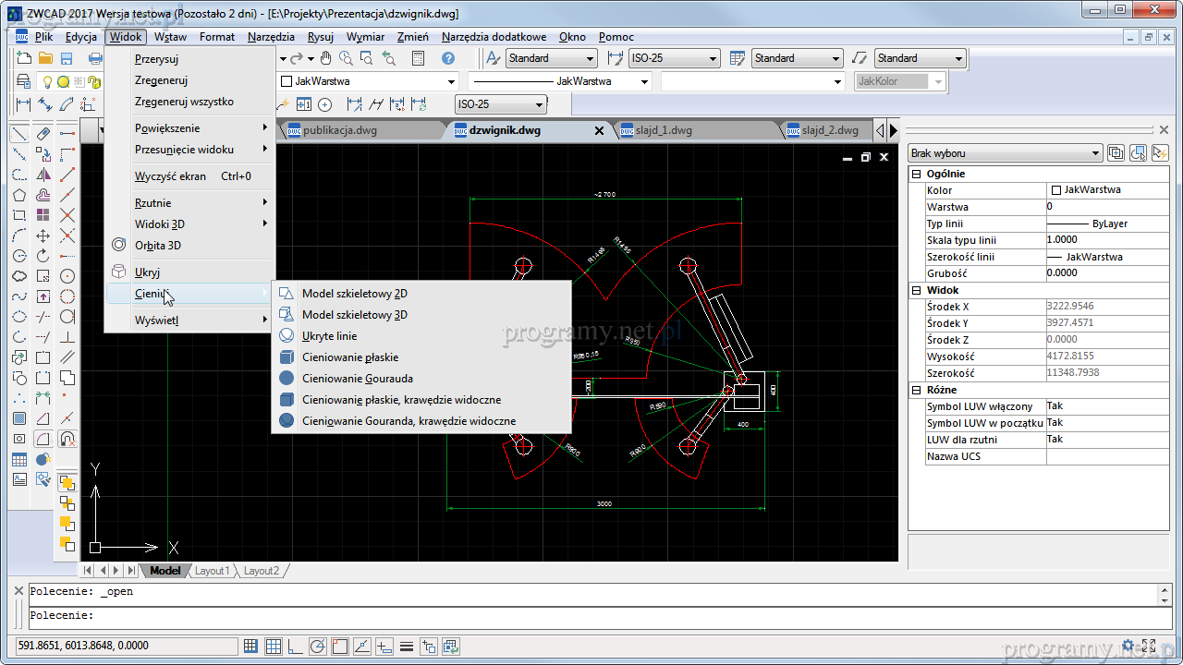Click the Orbita 3D menu icon
This screenshot has width=1183, height=665.
tap(118, 245)
